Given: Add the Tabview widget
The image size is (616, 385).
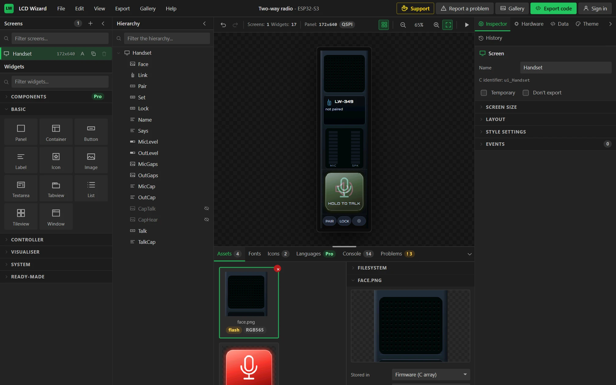Looking at the screenshot, I should point(56,189).
